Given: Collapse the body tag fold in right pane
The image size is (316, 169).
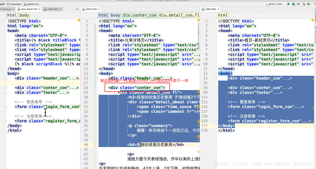Looking at the screenshot, I should click(217, 74).
